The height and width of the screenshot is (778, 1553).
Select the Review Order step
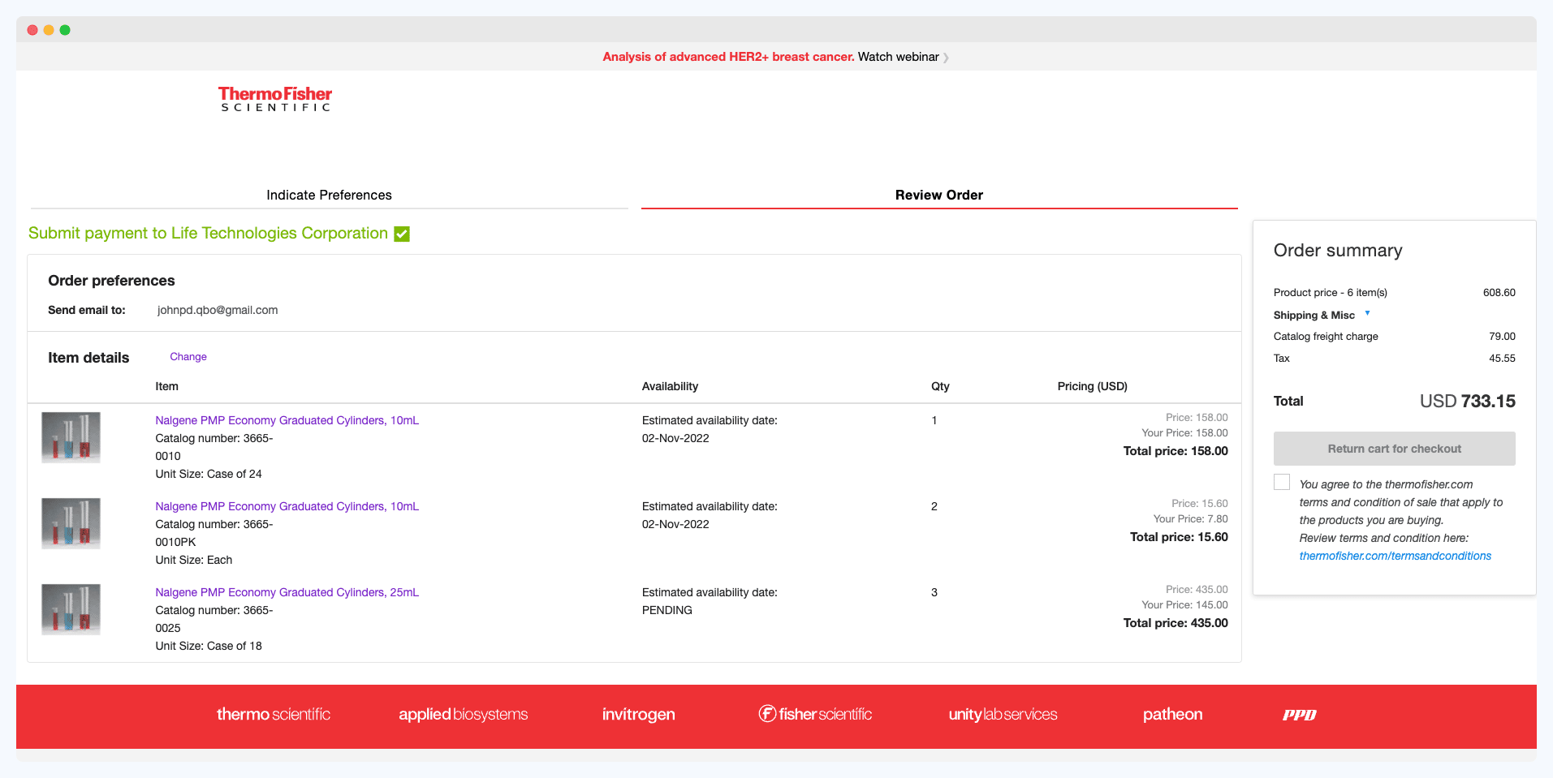[x=939, y=195]
